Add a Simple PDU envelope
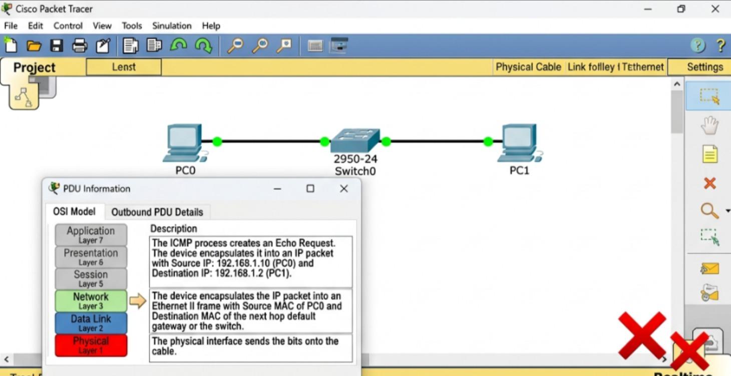 click(709, 268)
